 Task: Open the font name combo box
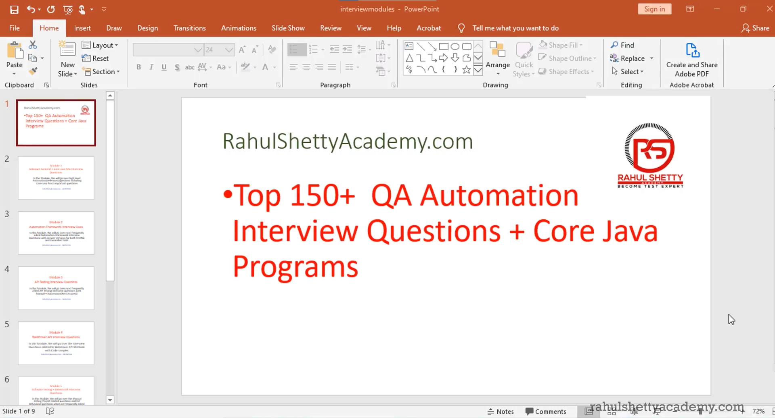168,50
